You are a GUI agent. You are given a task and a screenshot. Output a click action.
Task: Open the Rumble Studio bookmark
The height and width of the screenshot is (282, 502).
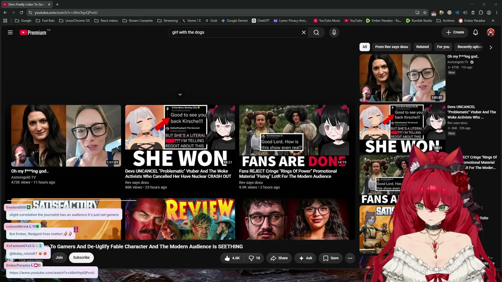click(419, 21)
